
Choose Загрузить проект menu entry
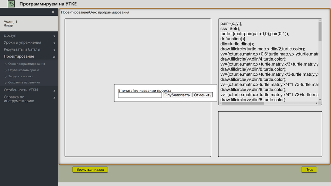pos(21,76)
